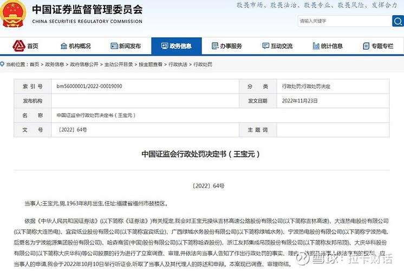The width and height of the screenshot is (404, 271).
Task: Click the table name value 中国证监会行政处罚决定书（王宝元）
Action: coord(96,115)
